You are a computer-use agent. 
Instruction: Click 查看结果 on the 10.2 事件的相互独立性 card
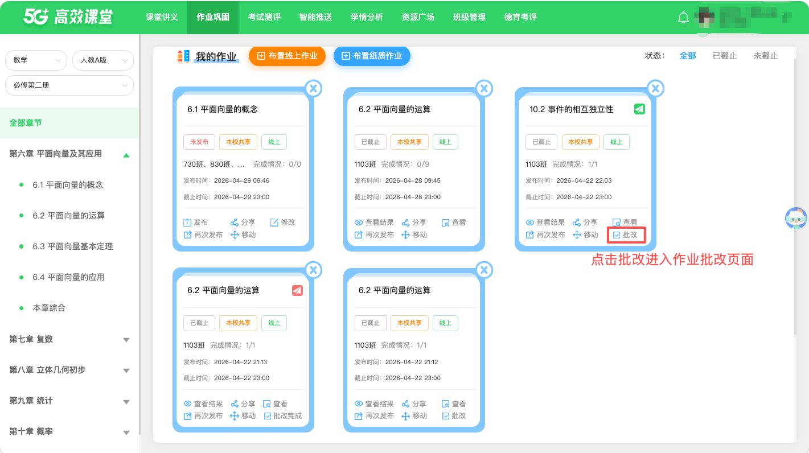point(545,223)
